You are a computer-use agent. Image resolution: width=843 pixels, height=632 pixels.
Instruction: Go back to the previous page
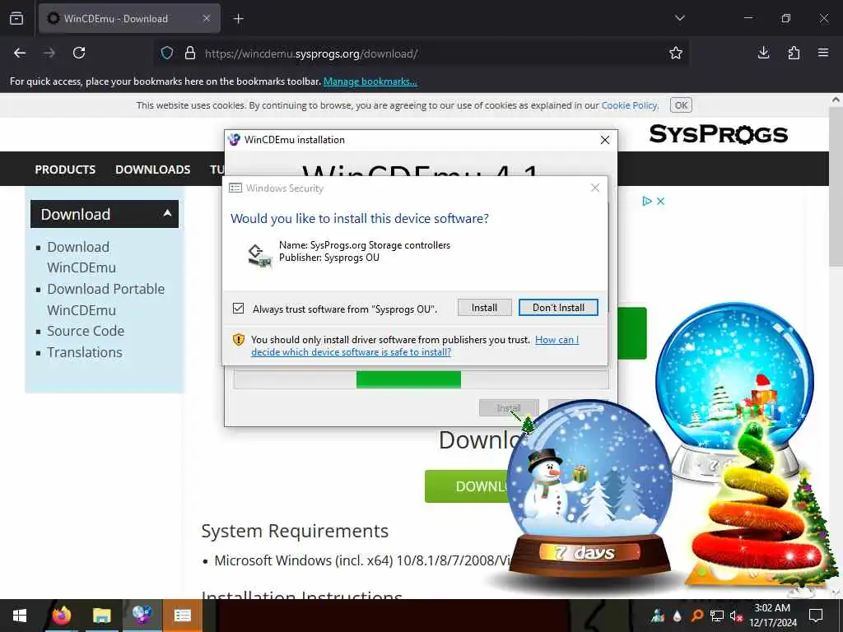(20, 53)
